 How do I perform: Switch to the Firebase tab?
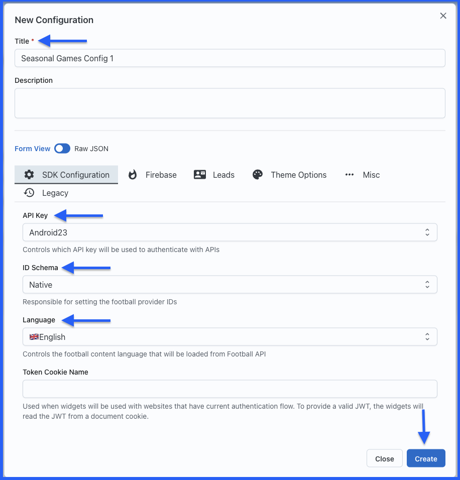(161, 175)
